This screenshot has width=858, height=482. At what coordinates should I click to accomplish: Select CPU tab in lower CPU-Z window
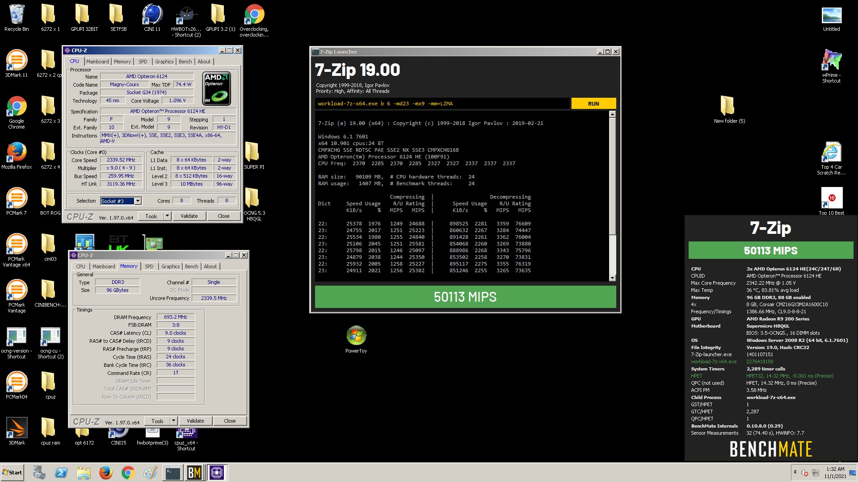(x=80, y=267)
